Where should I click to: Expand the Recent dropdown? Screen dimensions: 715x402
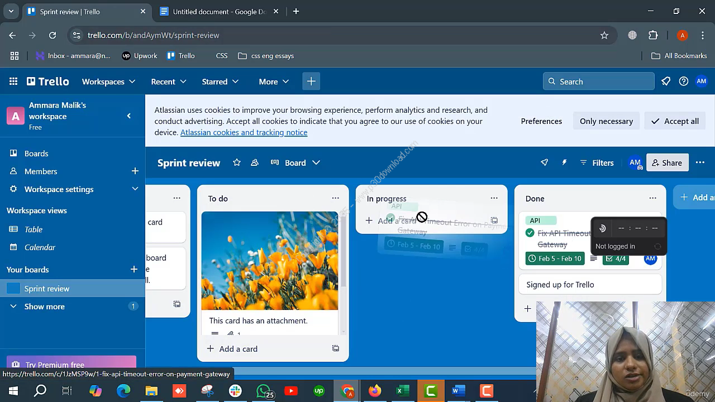coord(169,82)
